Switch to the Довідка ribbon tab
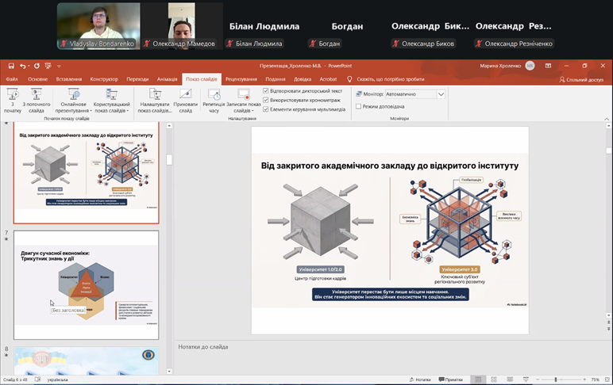This screenshot has height=385, width=613. coord(303,79)
